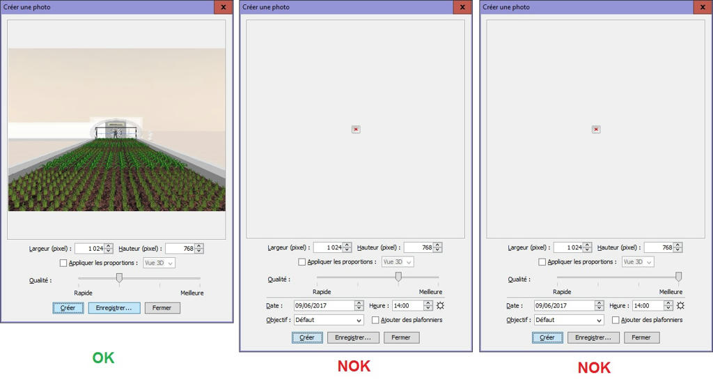Click the Heure 14:00 field in middle dialog
This screenshot has height=384, width=713.
point(408,306)
